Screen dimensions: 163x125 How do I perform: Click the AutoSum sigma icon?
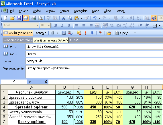point(122,18)
